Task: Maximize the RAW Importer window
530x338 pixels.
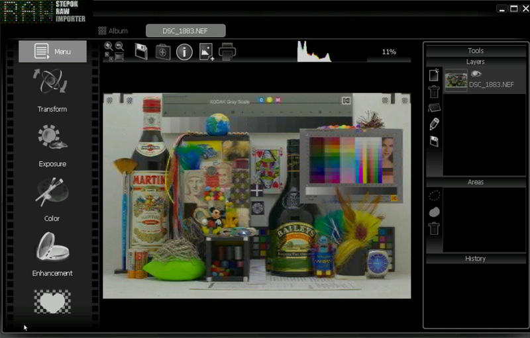Action: (514, 9)
